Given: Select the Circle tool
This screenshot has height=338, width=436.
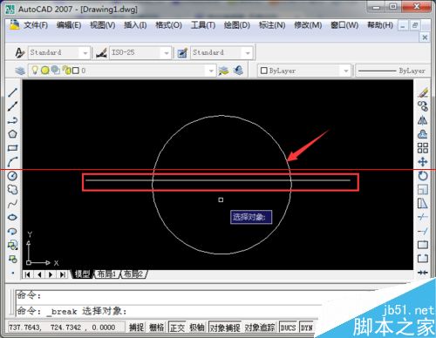Looking at the screenshot, I should pyautogui.click(x=12, y=176).
